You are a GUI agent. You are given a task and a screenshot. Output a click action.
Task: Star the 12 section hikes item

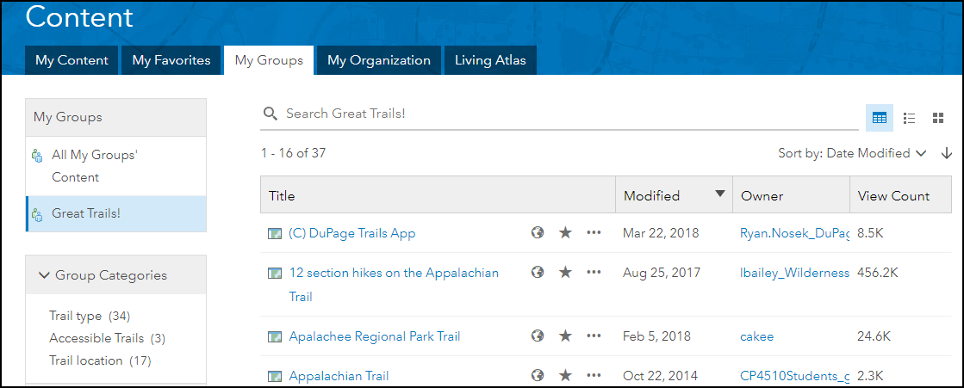(x=565, y=273)
